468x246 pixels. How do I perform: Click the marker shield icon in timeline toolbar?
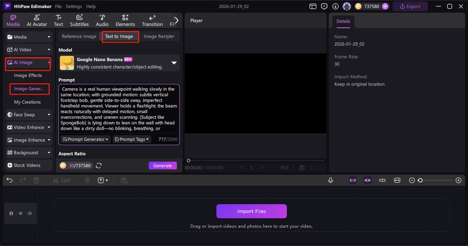pyautogui.click(x=87, y=181)
